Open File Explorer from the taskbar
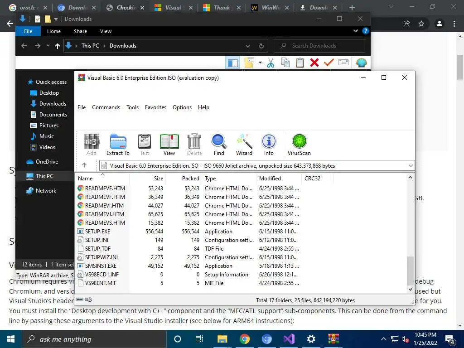Screen dimensions: 464x348 tap(222, 339)
